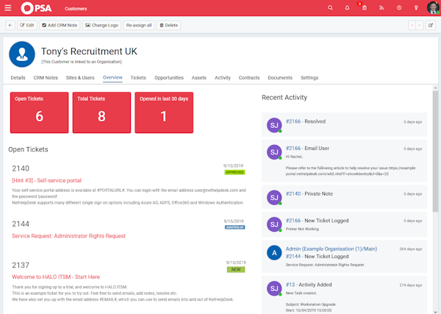
Task: Open the clipboard icon with red badge
Action: tap(364, 8)
